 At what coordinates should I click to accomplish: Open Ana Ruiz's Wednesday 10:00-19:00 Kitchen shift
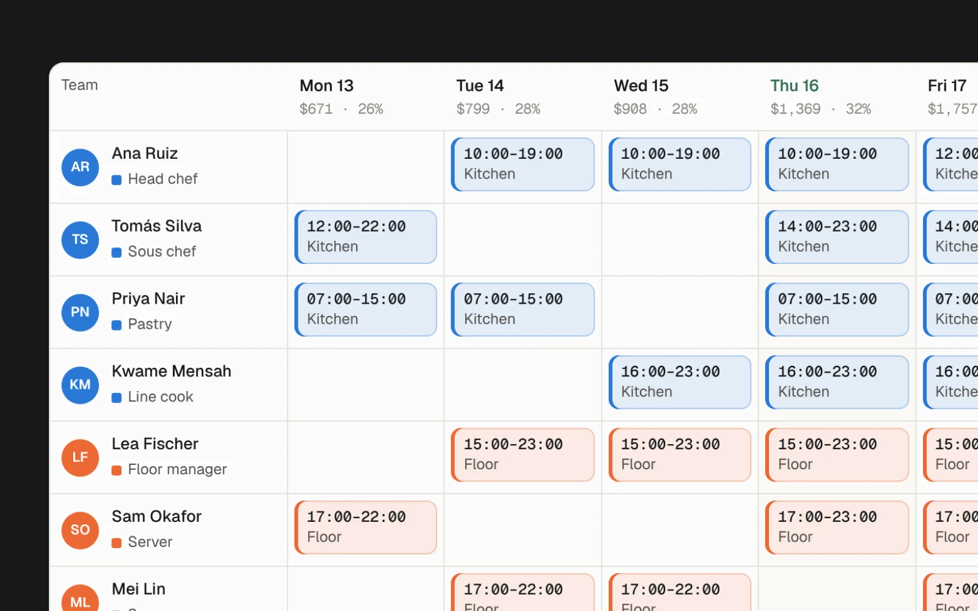pyautogui.click(x=680, y=164)
